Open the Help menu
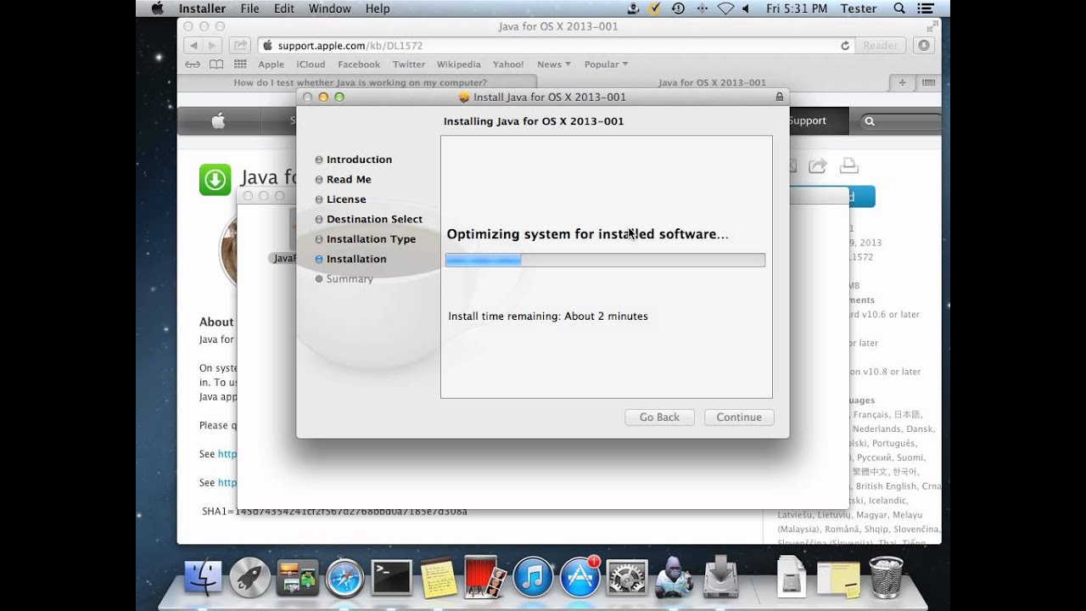The width and height of the screenshot is (1086, 611). pyautogui.click(x=378, y=8)
